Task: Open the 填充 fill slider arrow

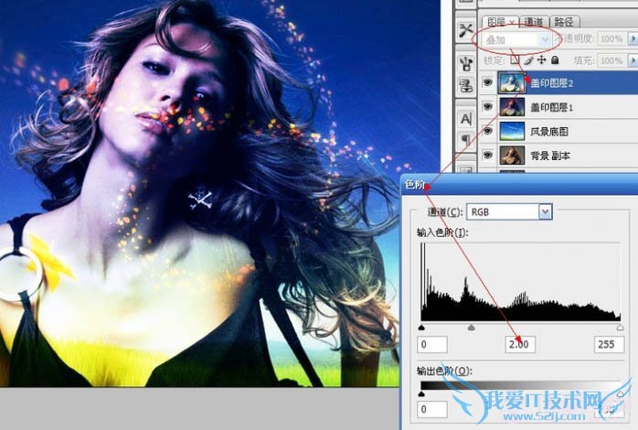Action: [633, 60]
